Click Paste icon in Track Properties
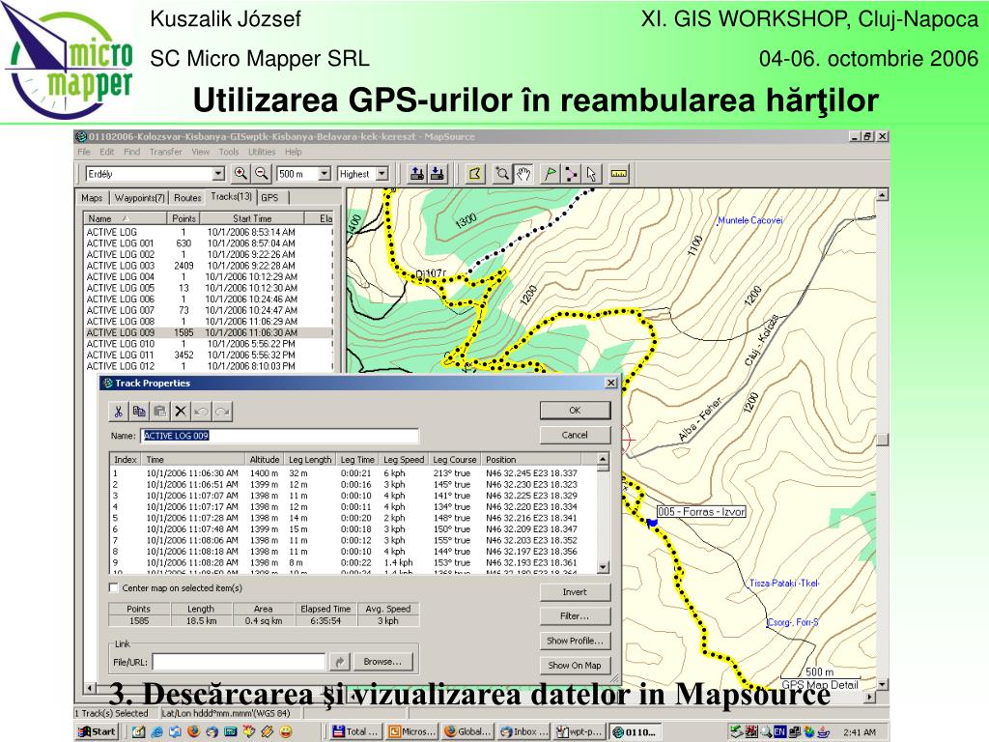 (x=159, y=412)
